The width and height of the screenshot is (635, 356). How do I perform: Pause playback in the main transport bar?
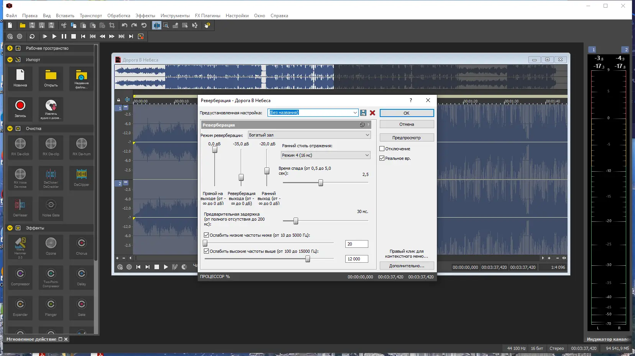64,36
